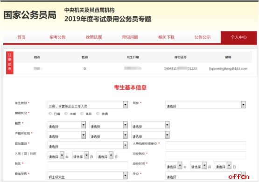Open the 民族 dropdown list
This screenshot has width=259, height=182.
click(206, 105)
